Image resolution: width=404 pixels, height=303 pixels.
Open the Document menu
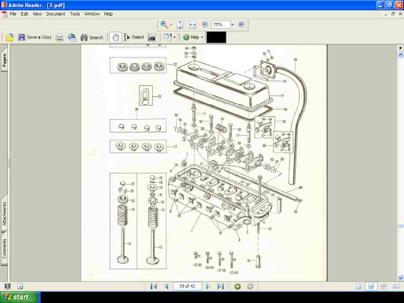tap(55, 14)
